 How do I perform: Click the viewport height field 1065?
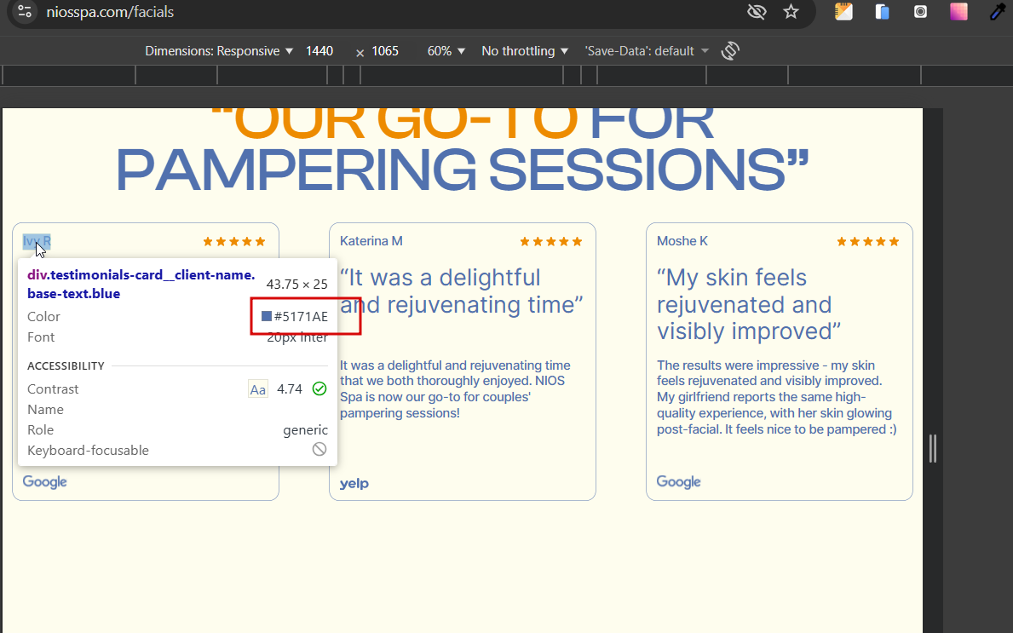click(x=386, y=51)
